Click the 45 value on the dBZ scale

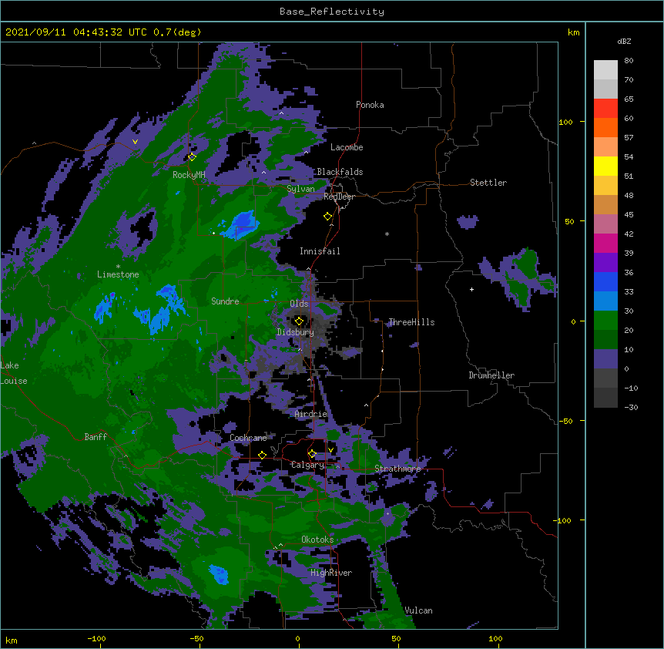[x=629, y=215]
